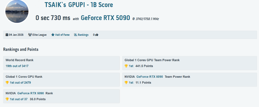Image resolution: width=259 pixels, height=107 pixels.
Task: Click the mountain profile avatar picture
Action: coord(17,12)
